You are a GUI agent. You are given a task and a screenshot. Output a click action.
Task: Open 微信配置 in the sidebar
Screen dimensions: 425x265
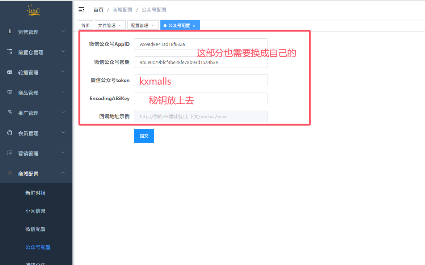[x=35, y=229]
